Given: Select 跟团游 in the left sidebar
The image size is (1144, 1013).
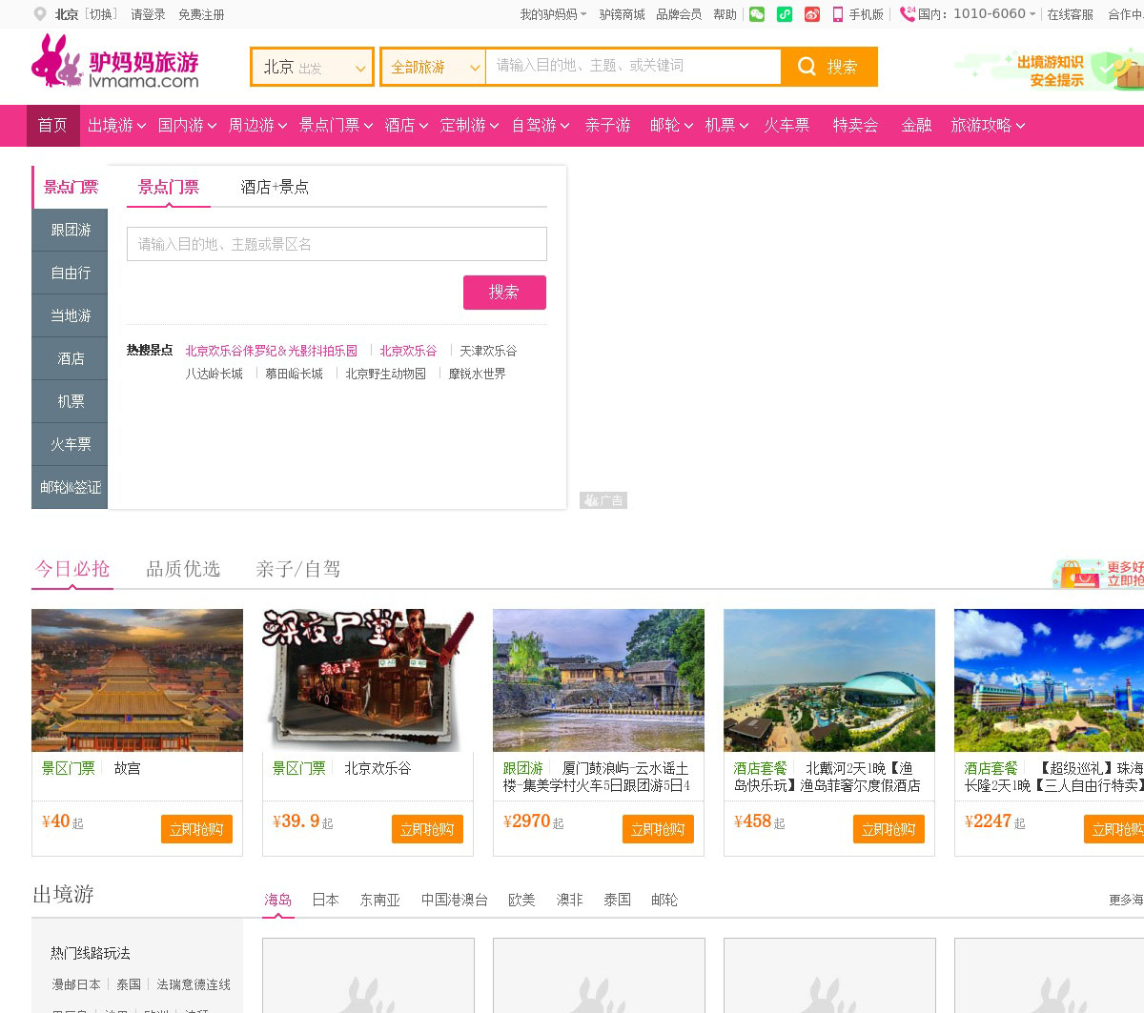Looking at the screenshot, I should click(x=71, y=231).
